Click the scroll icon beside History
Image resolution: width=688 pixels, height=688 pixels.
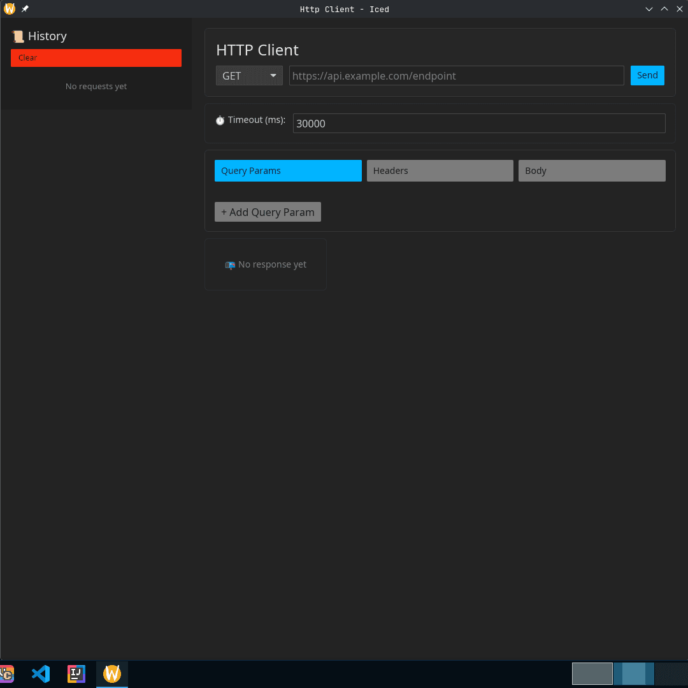click(18, 36)
